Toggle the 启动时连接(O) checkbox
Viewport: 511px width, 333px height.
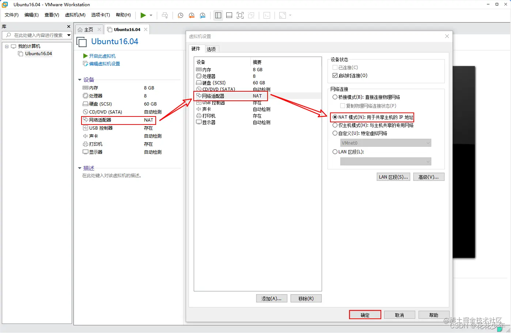(335, 76)
